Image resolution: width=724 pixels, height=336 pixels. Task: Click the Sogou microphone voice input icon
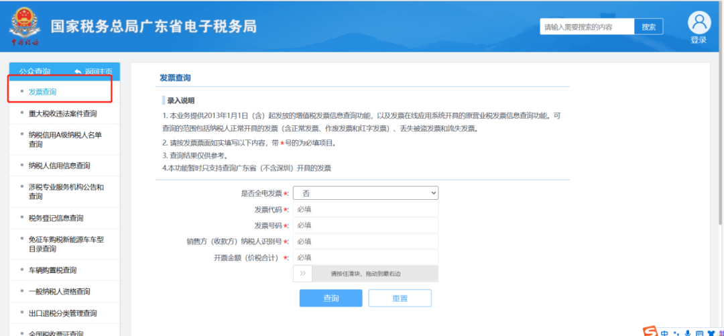(x=688, y=333)
